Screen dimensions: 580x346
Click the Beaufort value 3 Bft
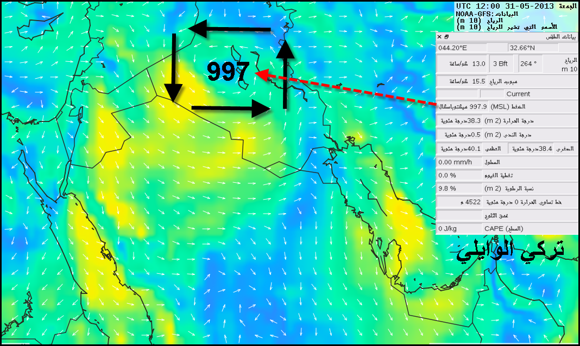(501, 64)
